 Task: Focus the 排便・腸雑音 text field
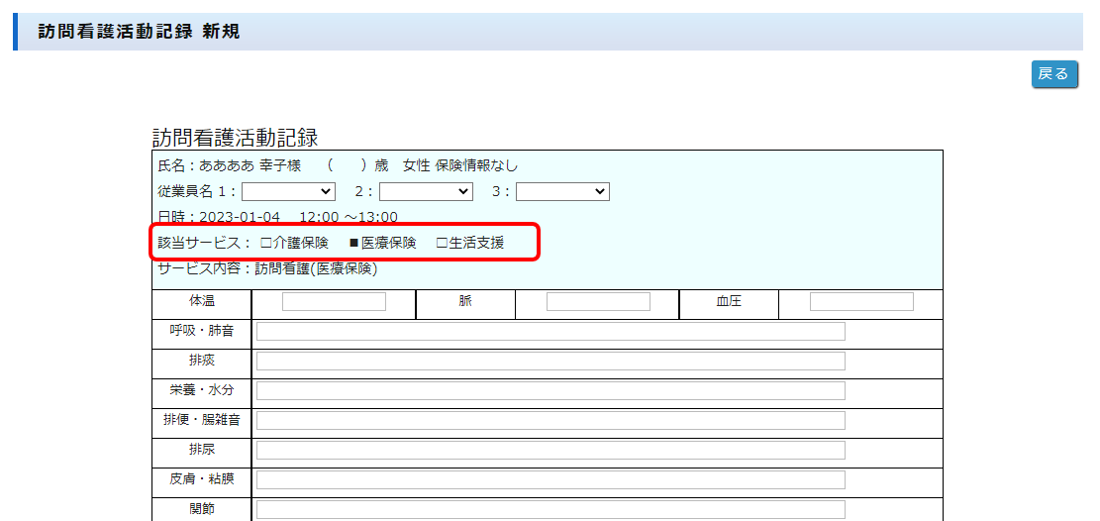click(550, 421)
